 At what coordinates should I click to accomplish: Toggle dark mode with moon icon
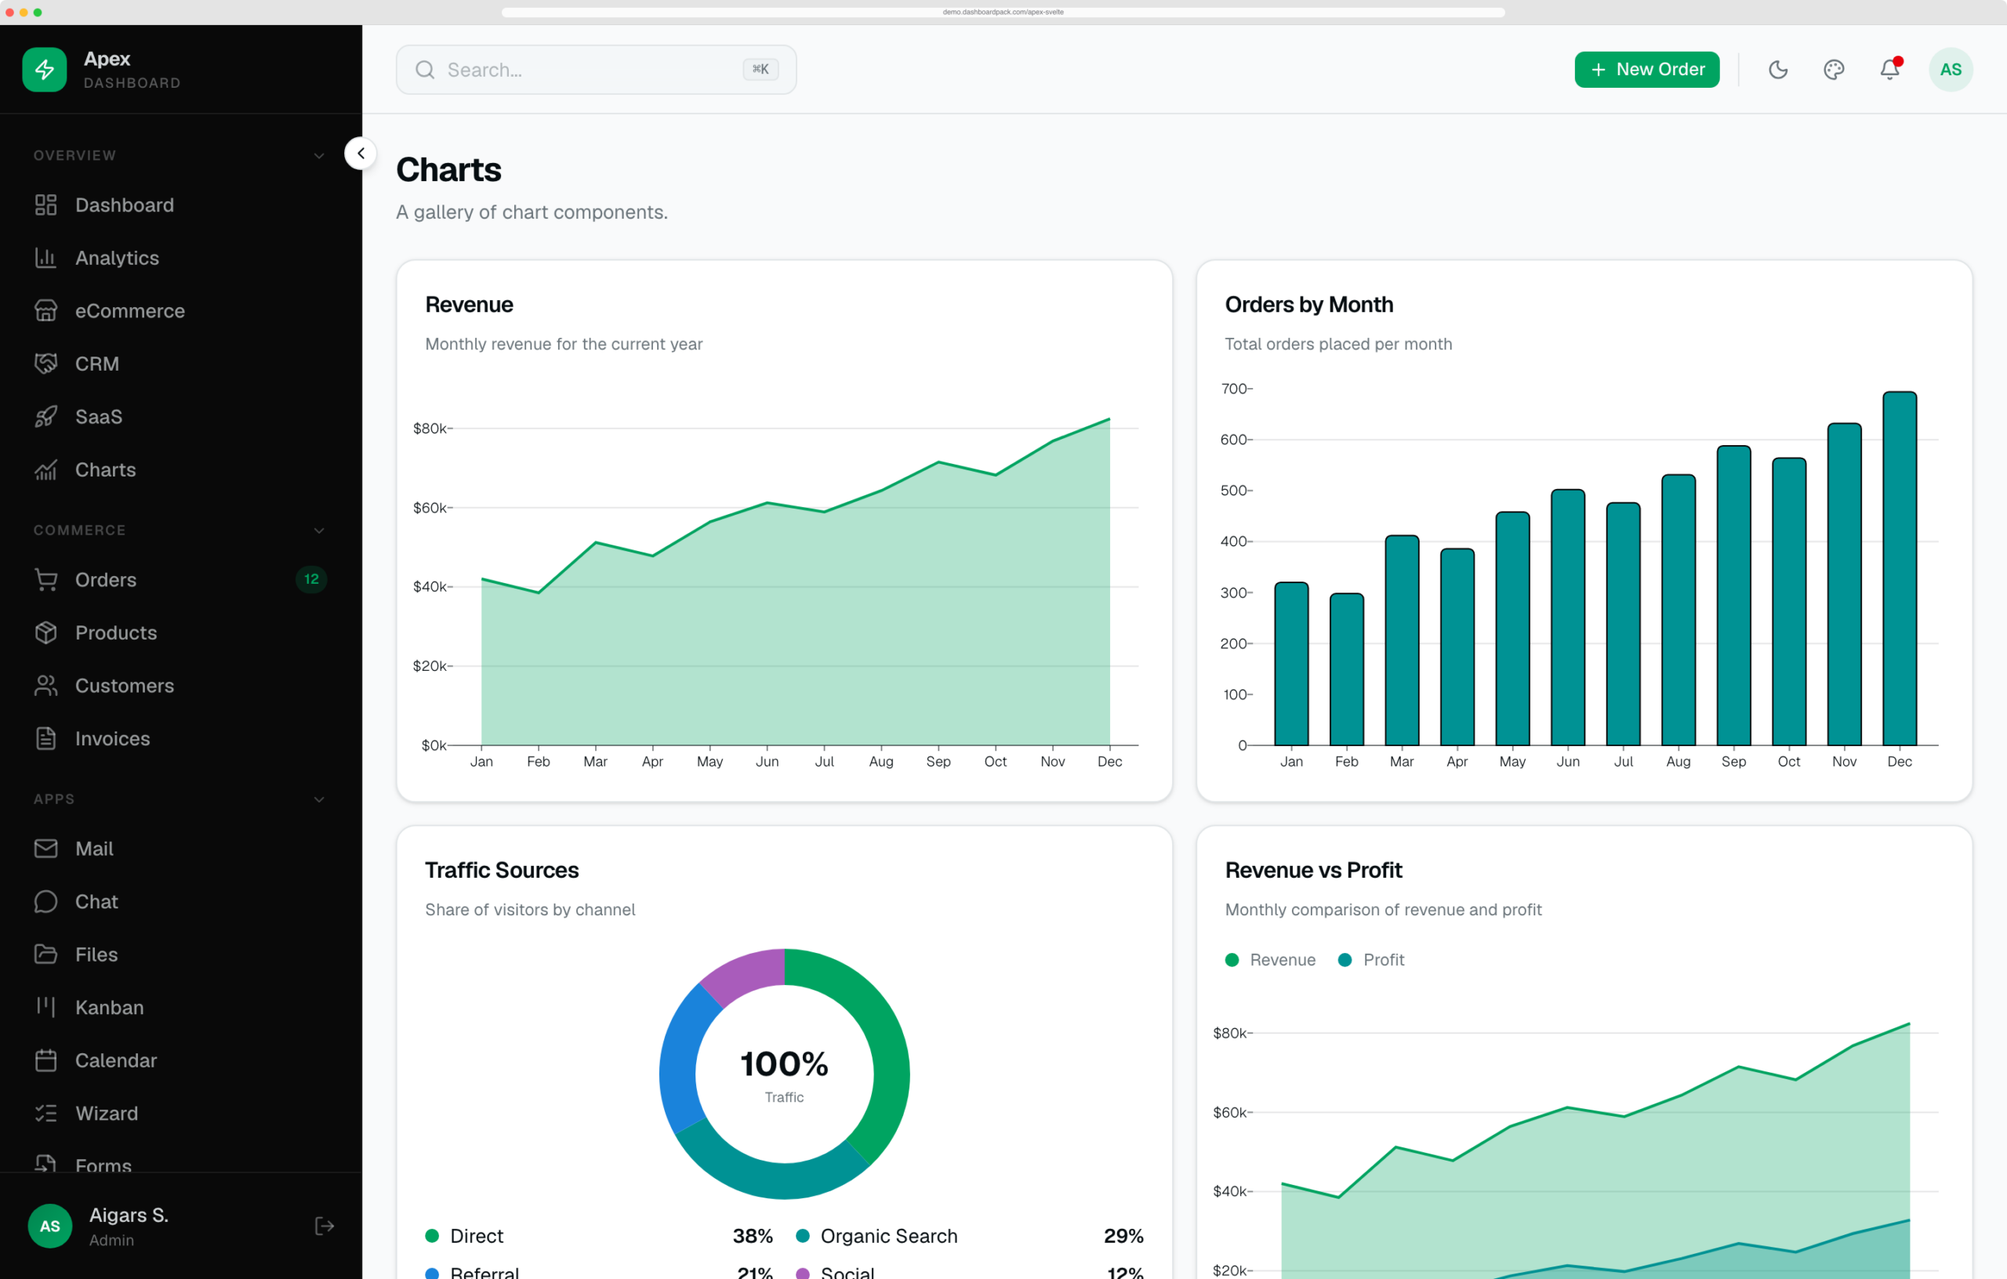point(1778,69)
